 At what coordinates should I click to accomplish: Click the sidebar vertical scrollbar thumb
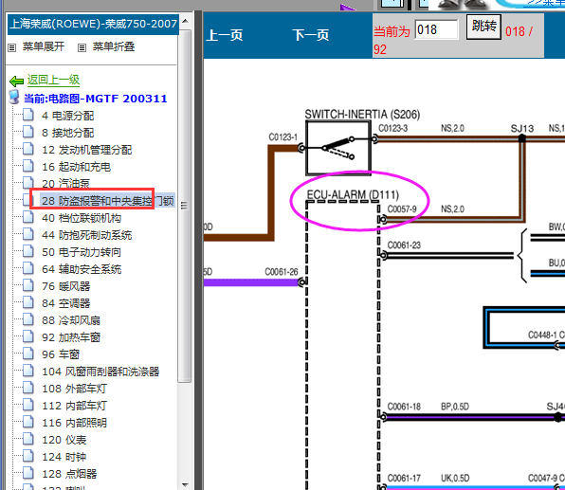point(185,206)
